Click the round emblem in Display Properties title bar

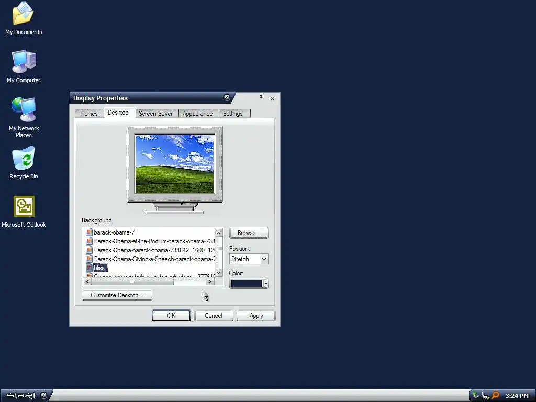[x=227, y=98]
